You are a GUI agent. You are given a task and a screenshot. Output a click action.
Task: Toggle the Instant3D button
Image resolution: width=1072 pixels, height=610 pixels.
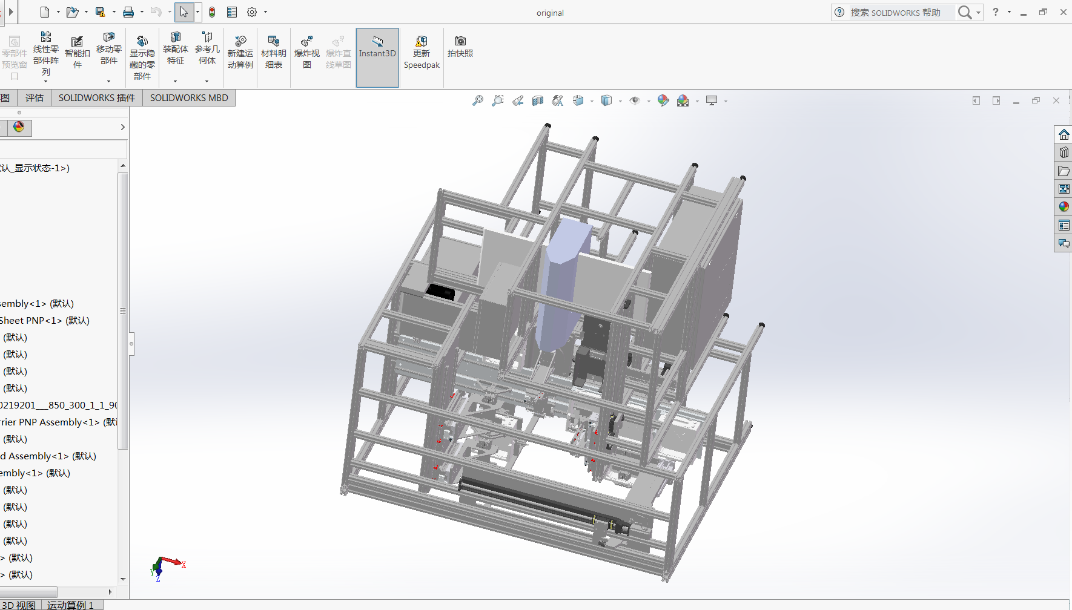pos(377,52)
